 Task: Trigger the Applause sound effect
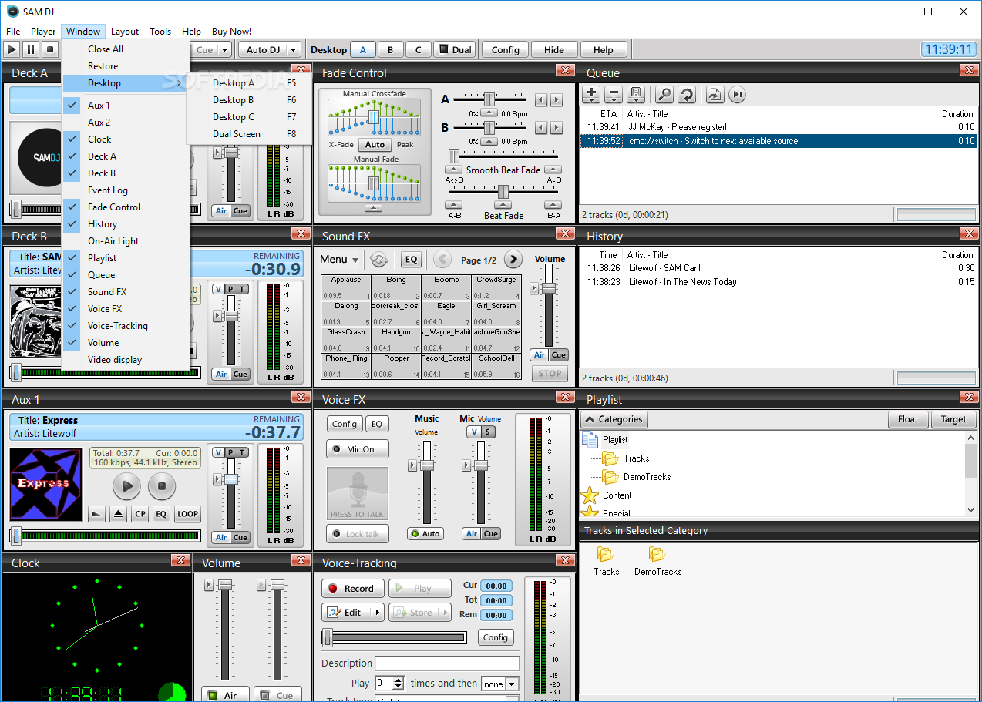tap(346, 287)
